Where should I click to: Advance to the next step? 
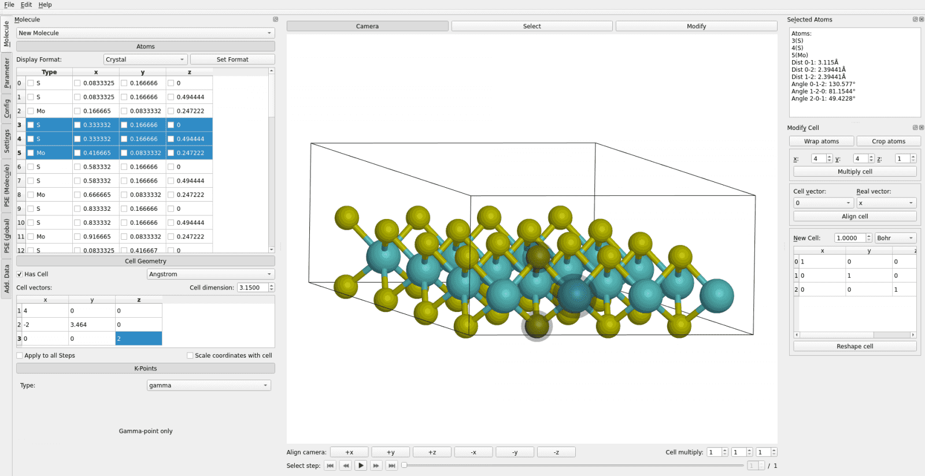click(376, 466)
